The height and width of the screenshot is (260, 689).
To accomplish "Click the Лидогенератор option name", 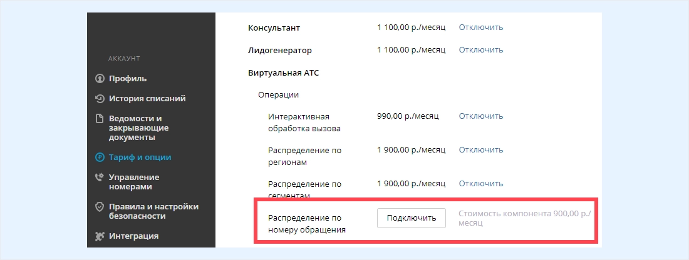I will (x=280, y=51).
